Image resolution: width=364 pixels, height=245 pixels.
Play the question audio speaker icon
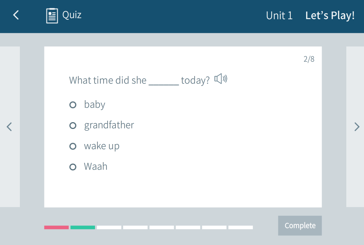click(x=221, y=79)
